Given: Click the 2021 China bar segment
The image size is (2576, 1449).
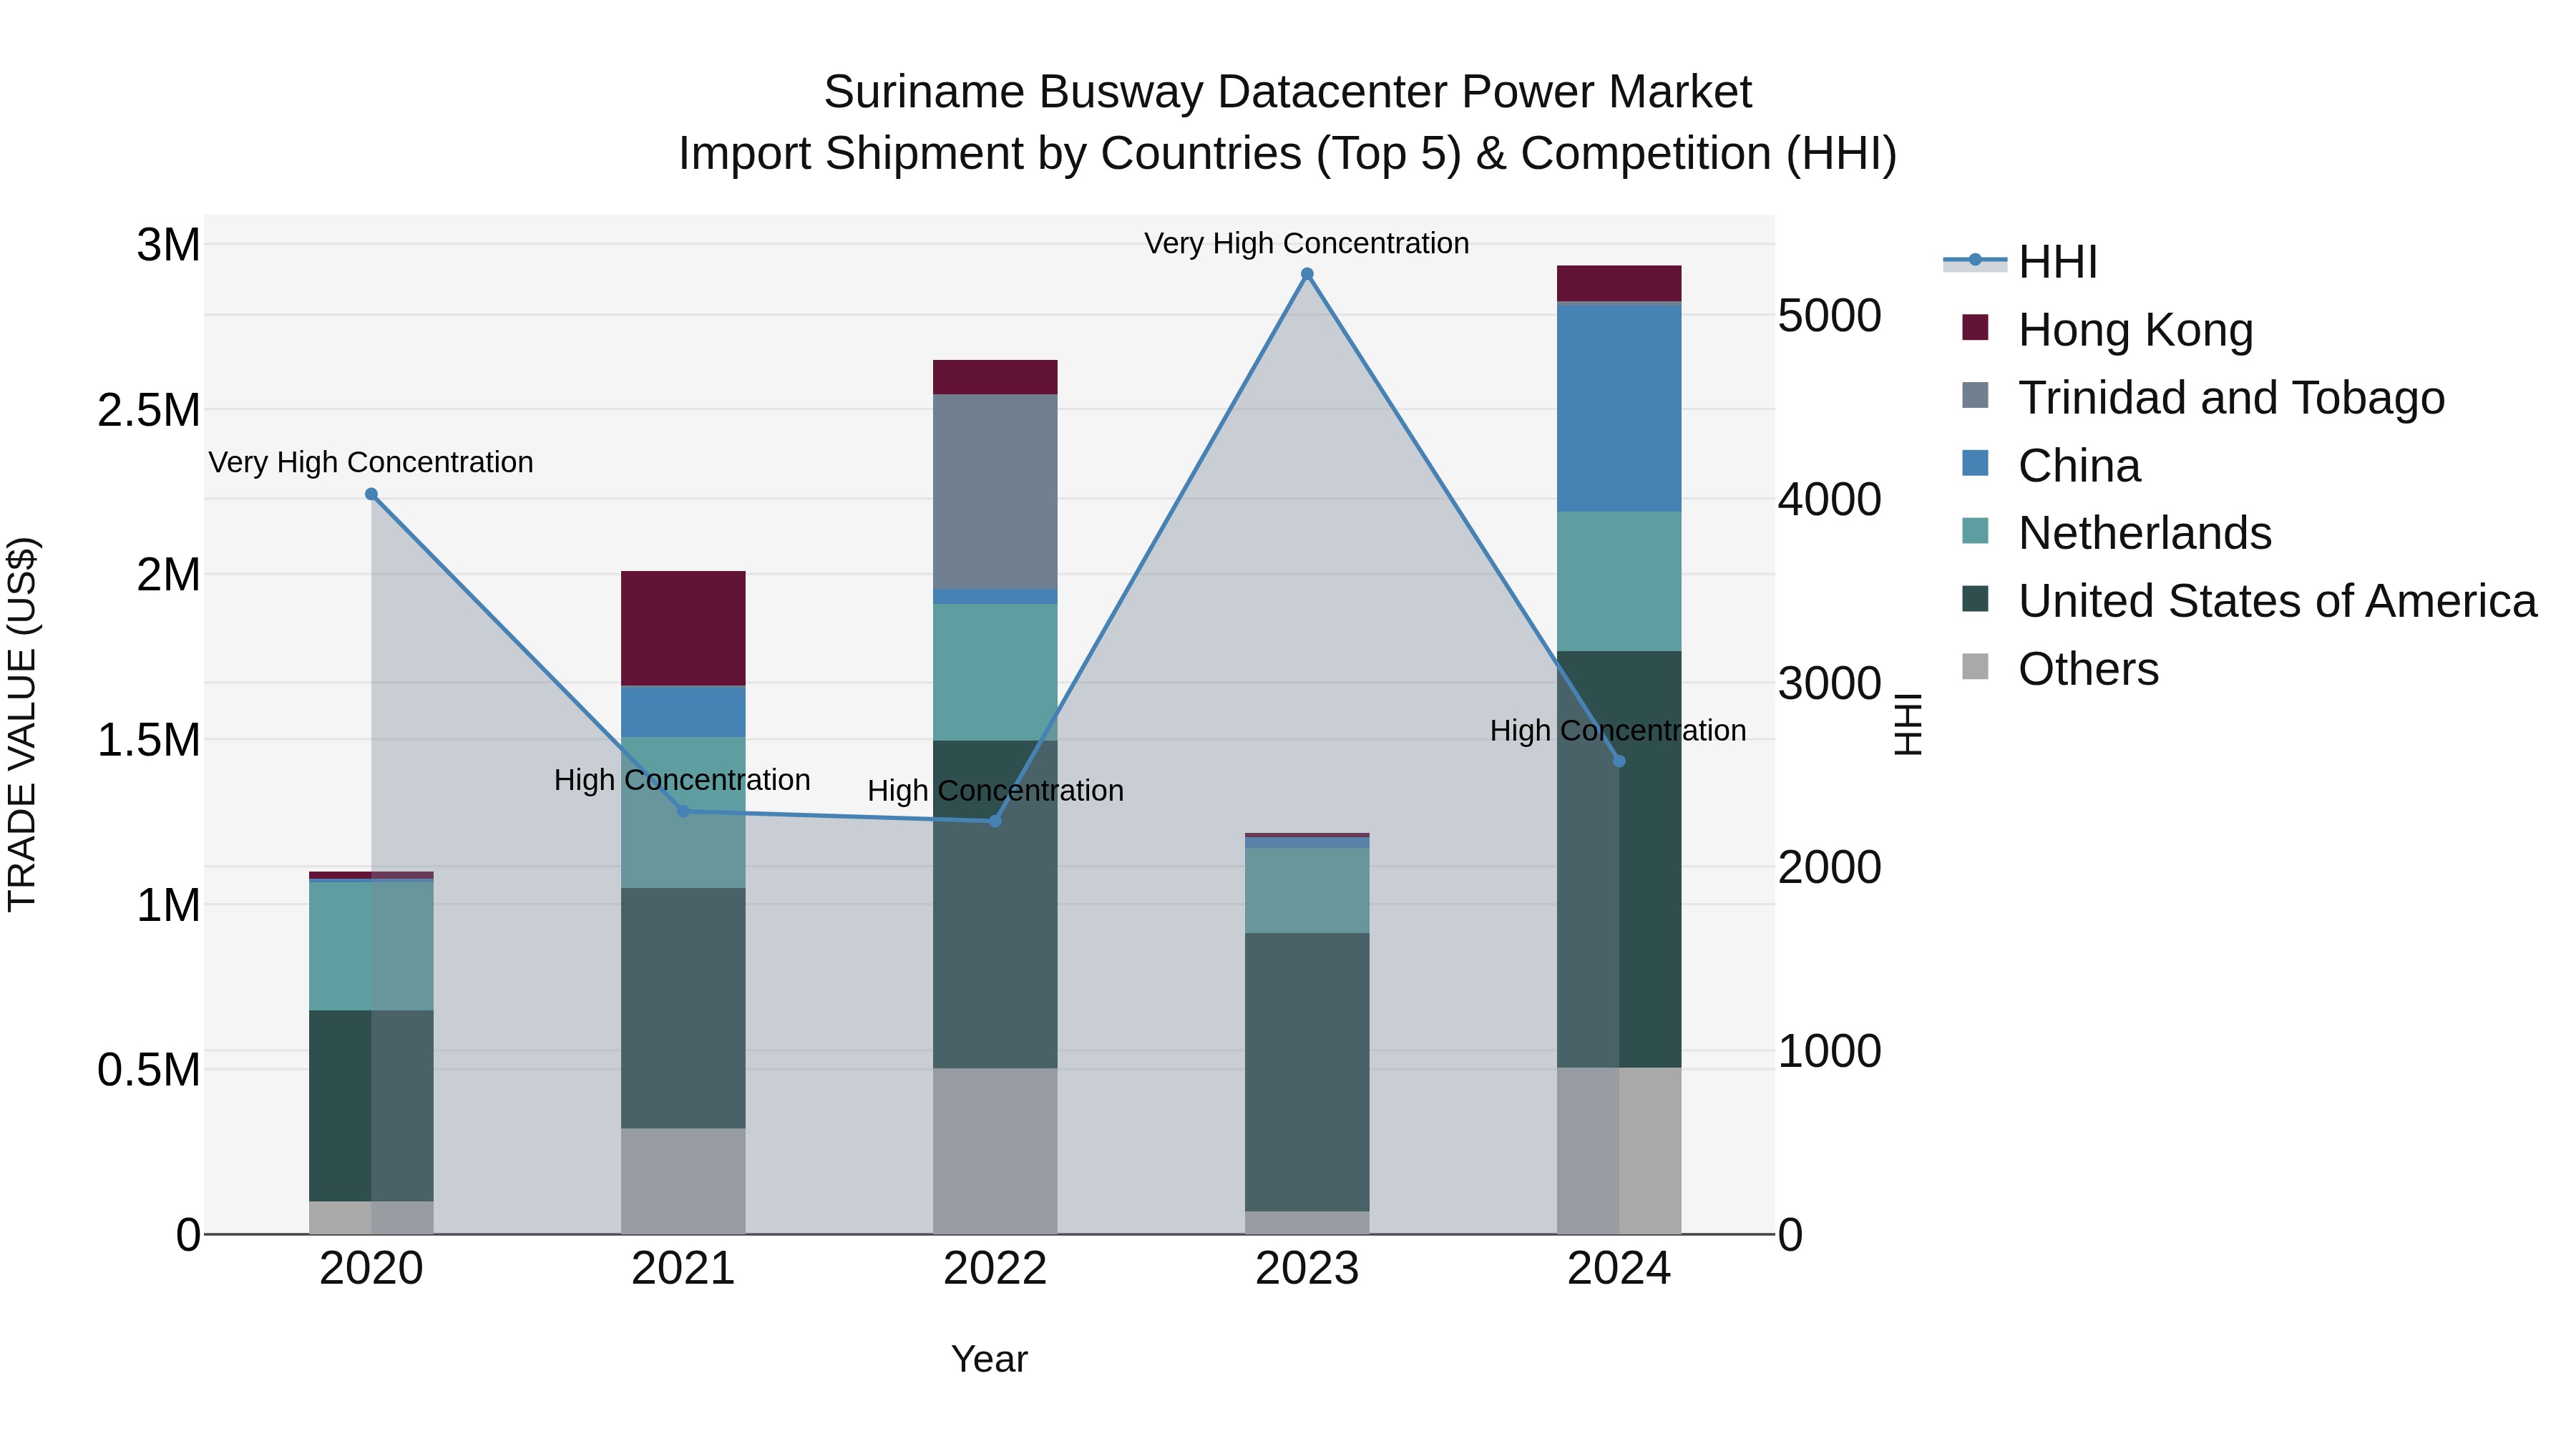Looking at the screenshot, I should [x=683, y=712].
